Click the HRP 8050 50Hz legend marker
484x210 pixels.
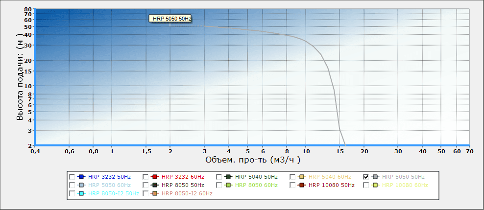(x=155, y=185)
